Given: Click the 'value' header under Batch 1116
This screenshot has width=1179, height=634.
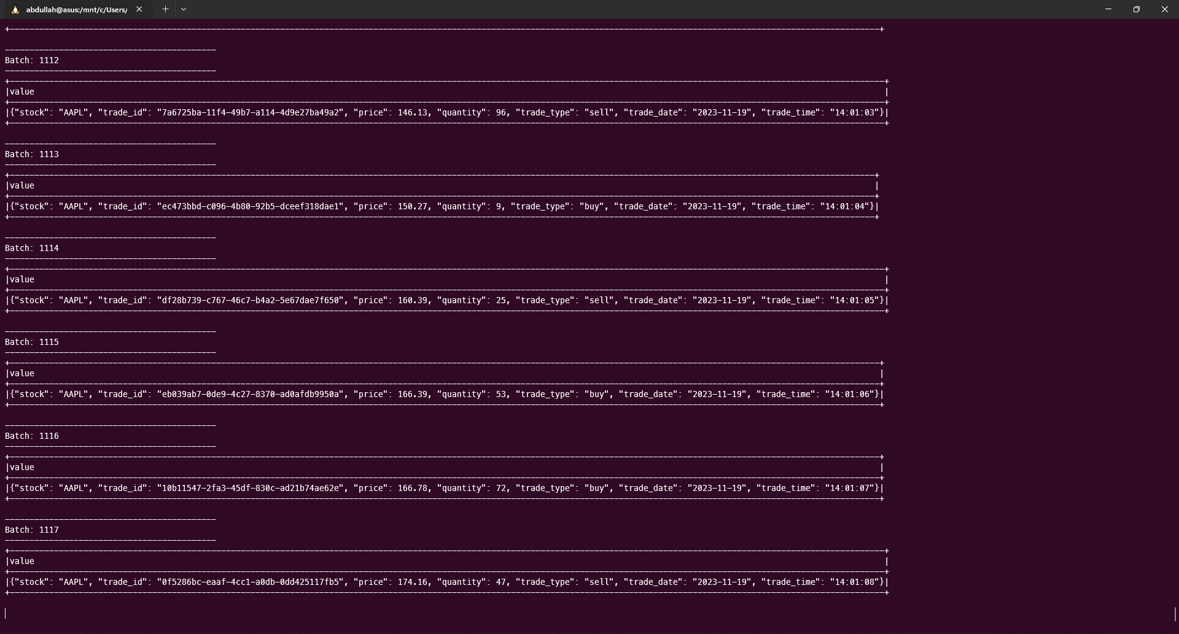Looking at the screenshot, I should click(22, 467).
